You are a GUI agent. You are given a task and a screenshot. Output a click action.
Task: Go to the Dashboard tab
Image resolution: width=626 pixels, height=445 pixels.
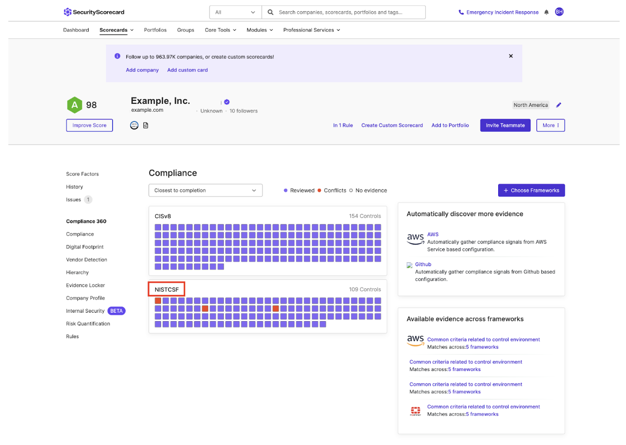(76, 30)
